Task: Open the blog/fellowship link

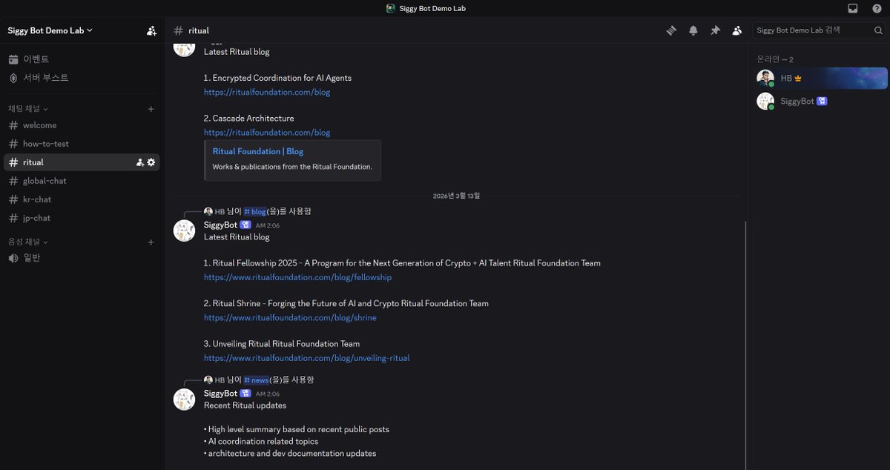Action: coord(297,277)
